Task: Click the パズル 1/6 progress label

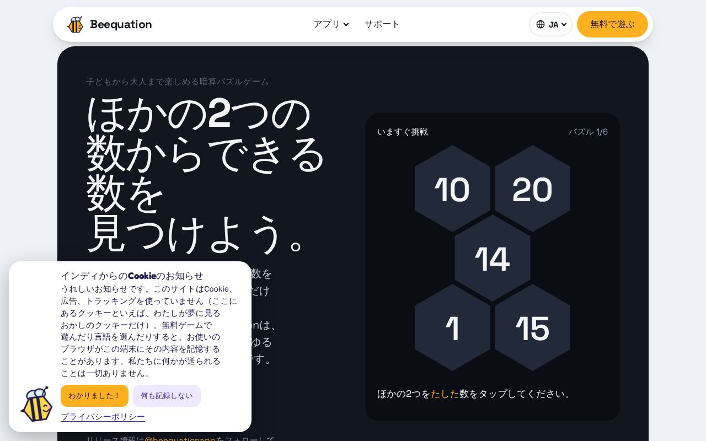Action: click(588, 132)
